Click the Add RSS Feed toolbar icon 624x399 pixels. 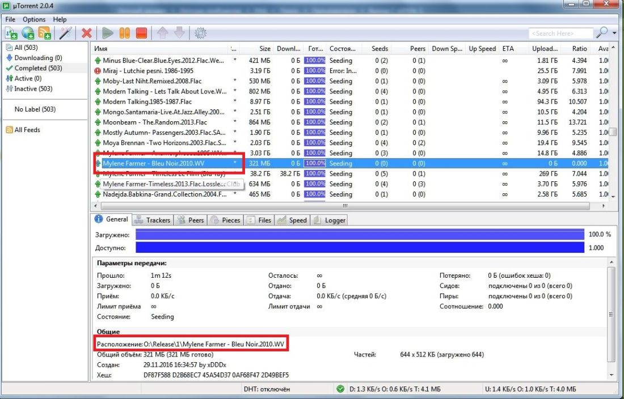click(x=45, y=33)
